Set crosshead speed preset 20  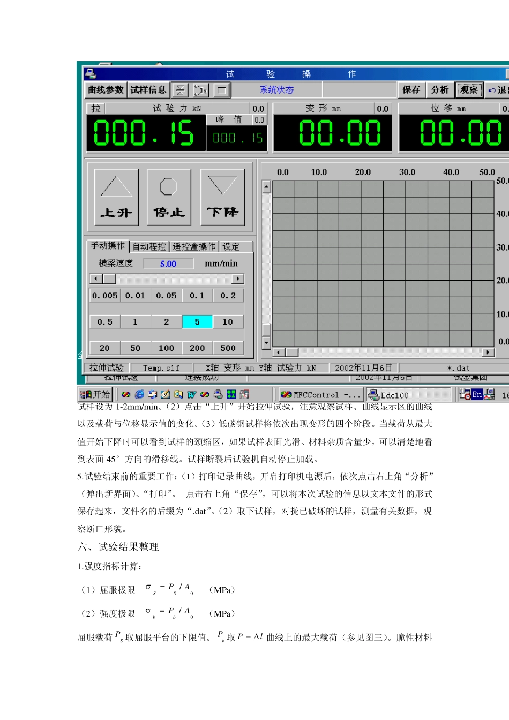[x=105, y=348]
